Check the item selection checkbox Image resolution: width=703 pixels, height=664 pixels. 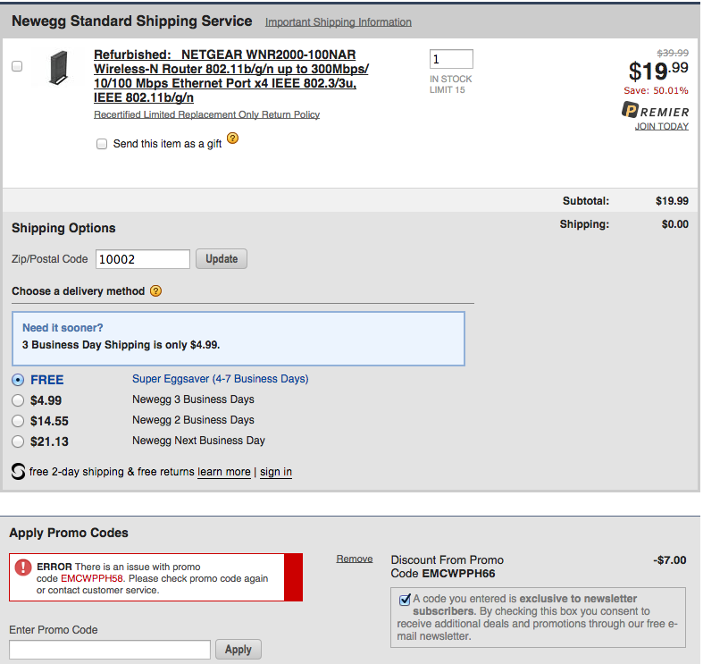17,66
